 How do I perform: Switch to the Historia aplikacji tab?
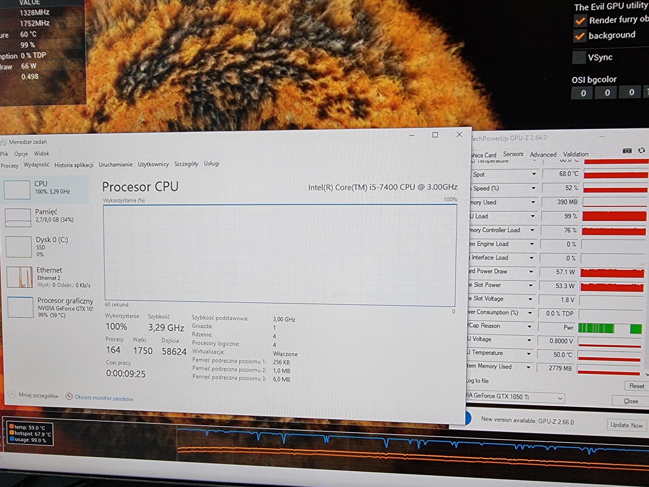pos(74,165)
